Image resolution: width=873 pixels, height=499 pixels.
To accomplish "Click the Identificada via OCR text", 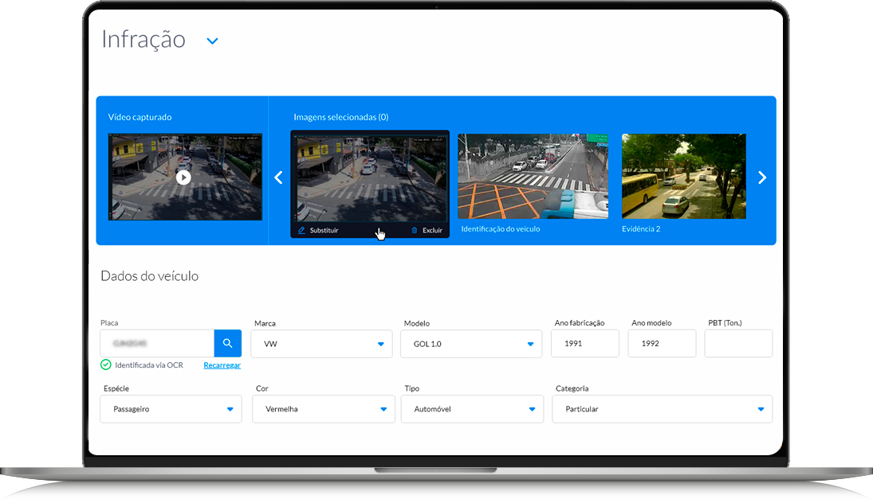I will (148, 365).
